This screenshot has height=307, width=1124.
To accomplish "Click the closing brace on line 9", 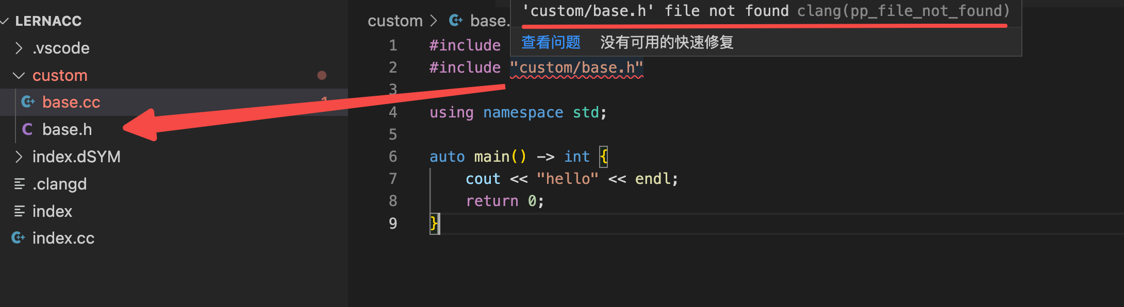I will pos(434,224).
